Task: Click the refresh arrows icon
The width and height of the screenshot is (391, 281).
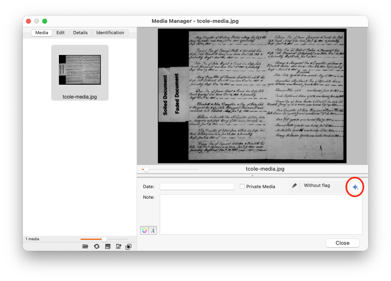Action: point(97,246)
